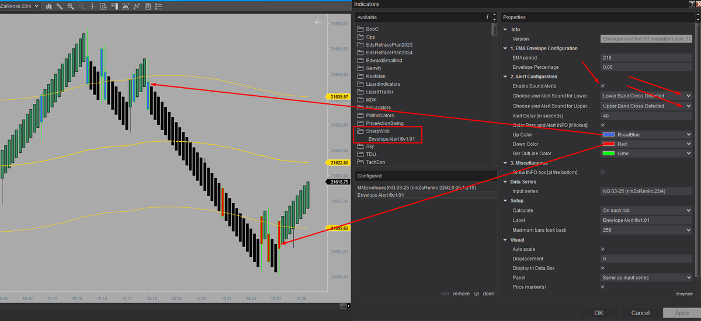Click the zoom in magnifier icon
The height and width of the screenshot is (321, 701).
[71, 6]
